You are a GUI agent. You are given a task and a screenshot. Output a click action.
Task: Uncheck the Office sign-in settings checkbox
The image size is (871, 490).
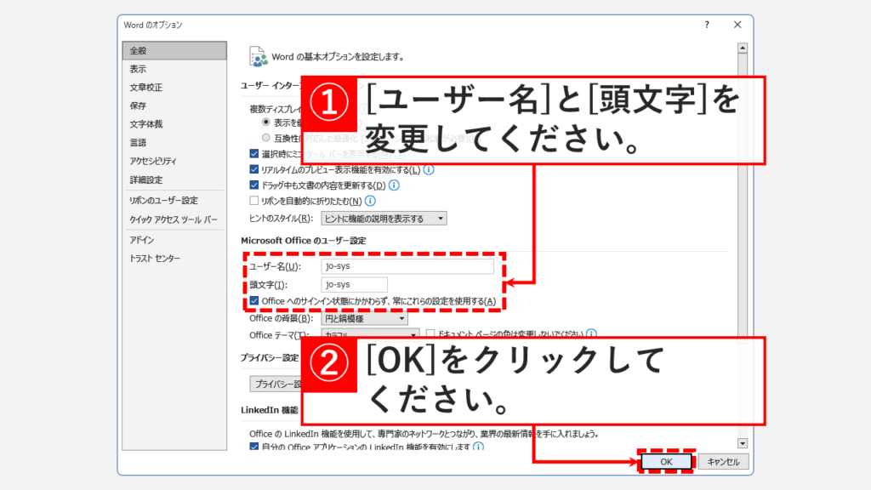click(x=254, y=301)
